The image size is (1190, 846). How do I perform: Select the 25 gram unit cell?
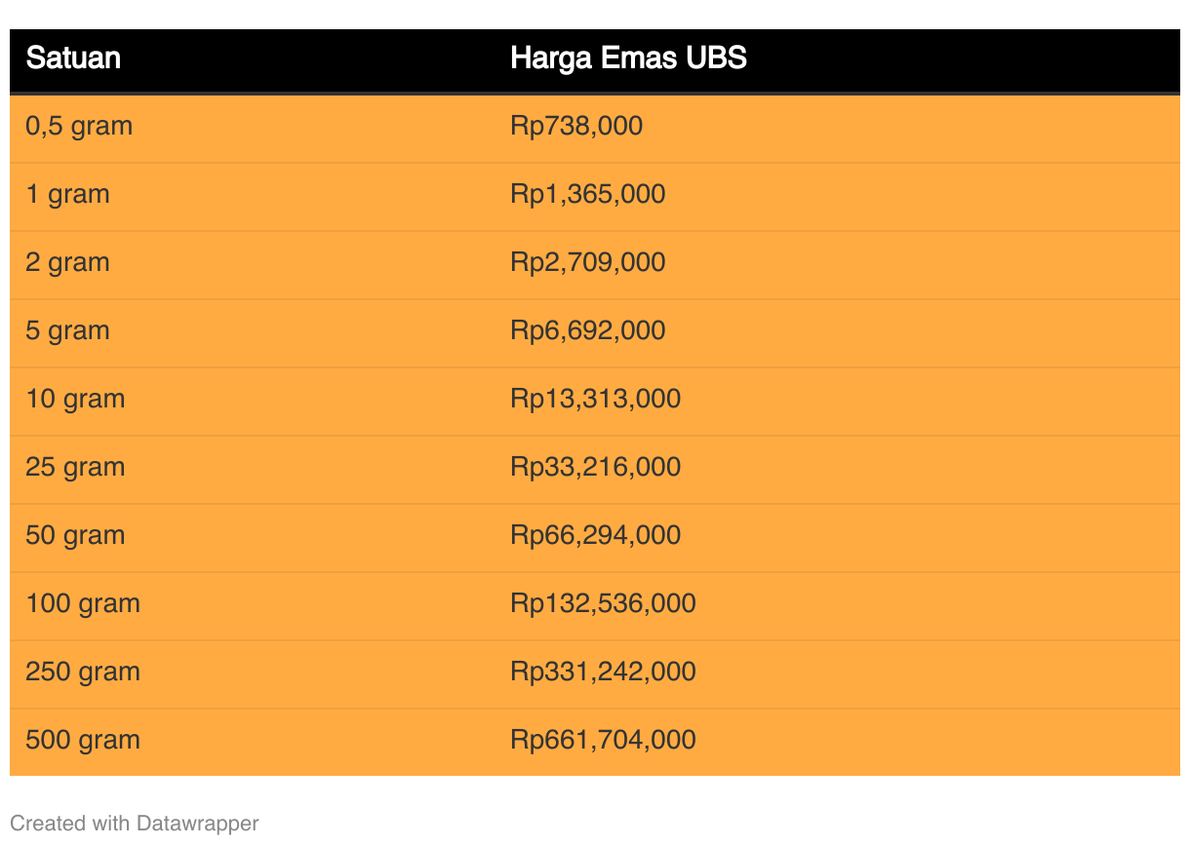[75, 468]
